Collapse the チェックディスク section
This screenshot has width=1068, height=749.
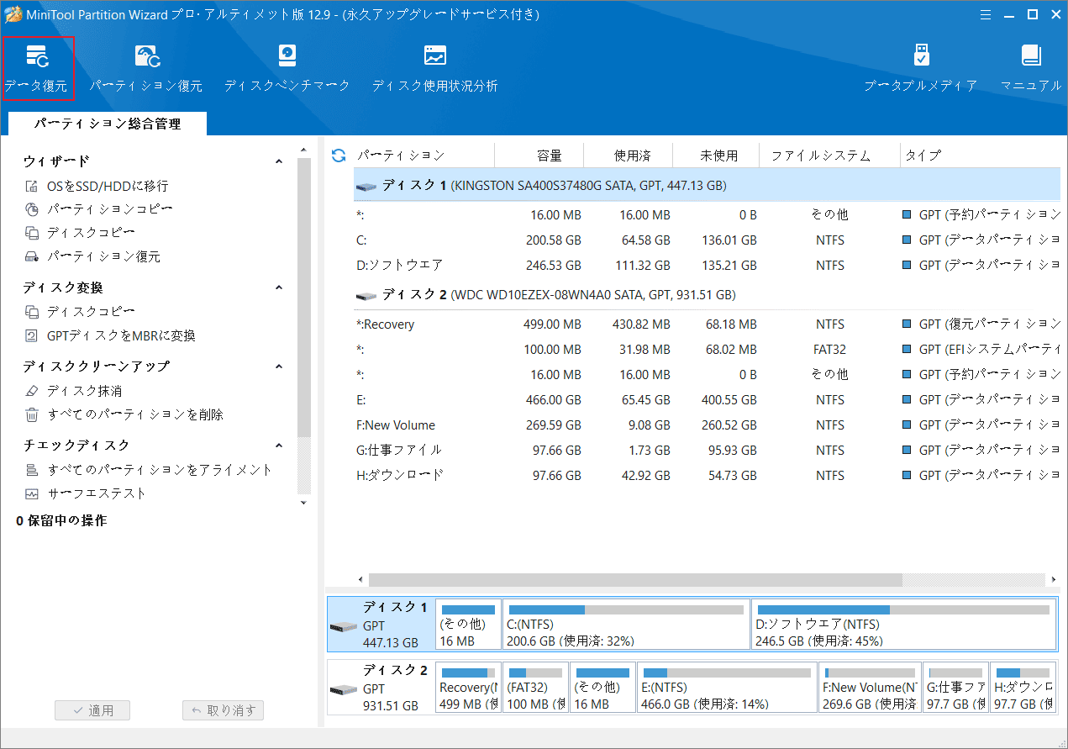(280, 446)
